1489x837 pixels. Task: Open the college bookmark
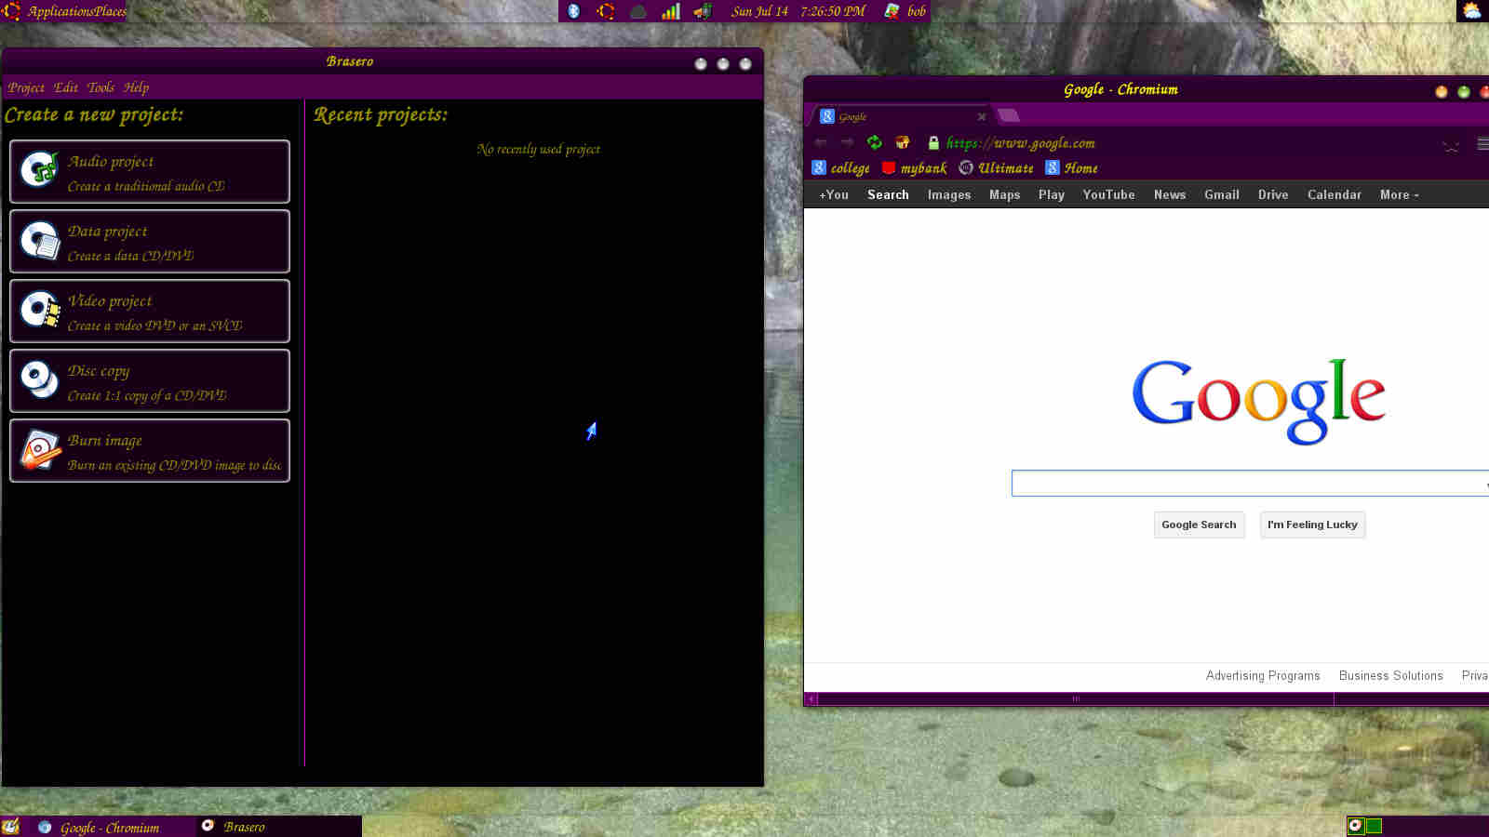[x=840, y=168]
